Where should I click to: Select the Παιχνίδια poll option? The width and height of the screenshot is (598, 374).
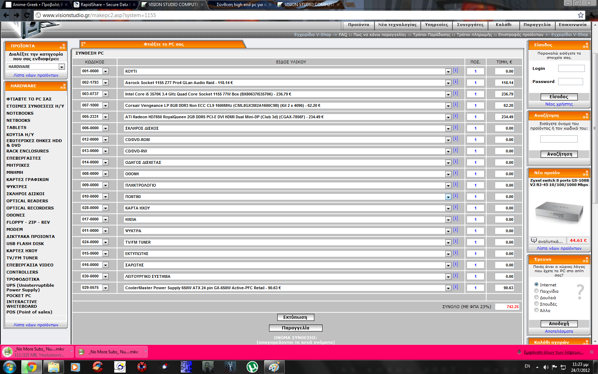(x=536, y=291)
